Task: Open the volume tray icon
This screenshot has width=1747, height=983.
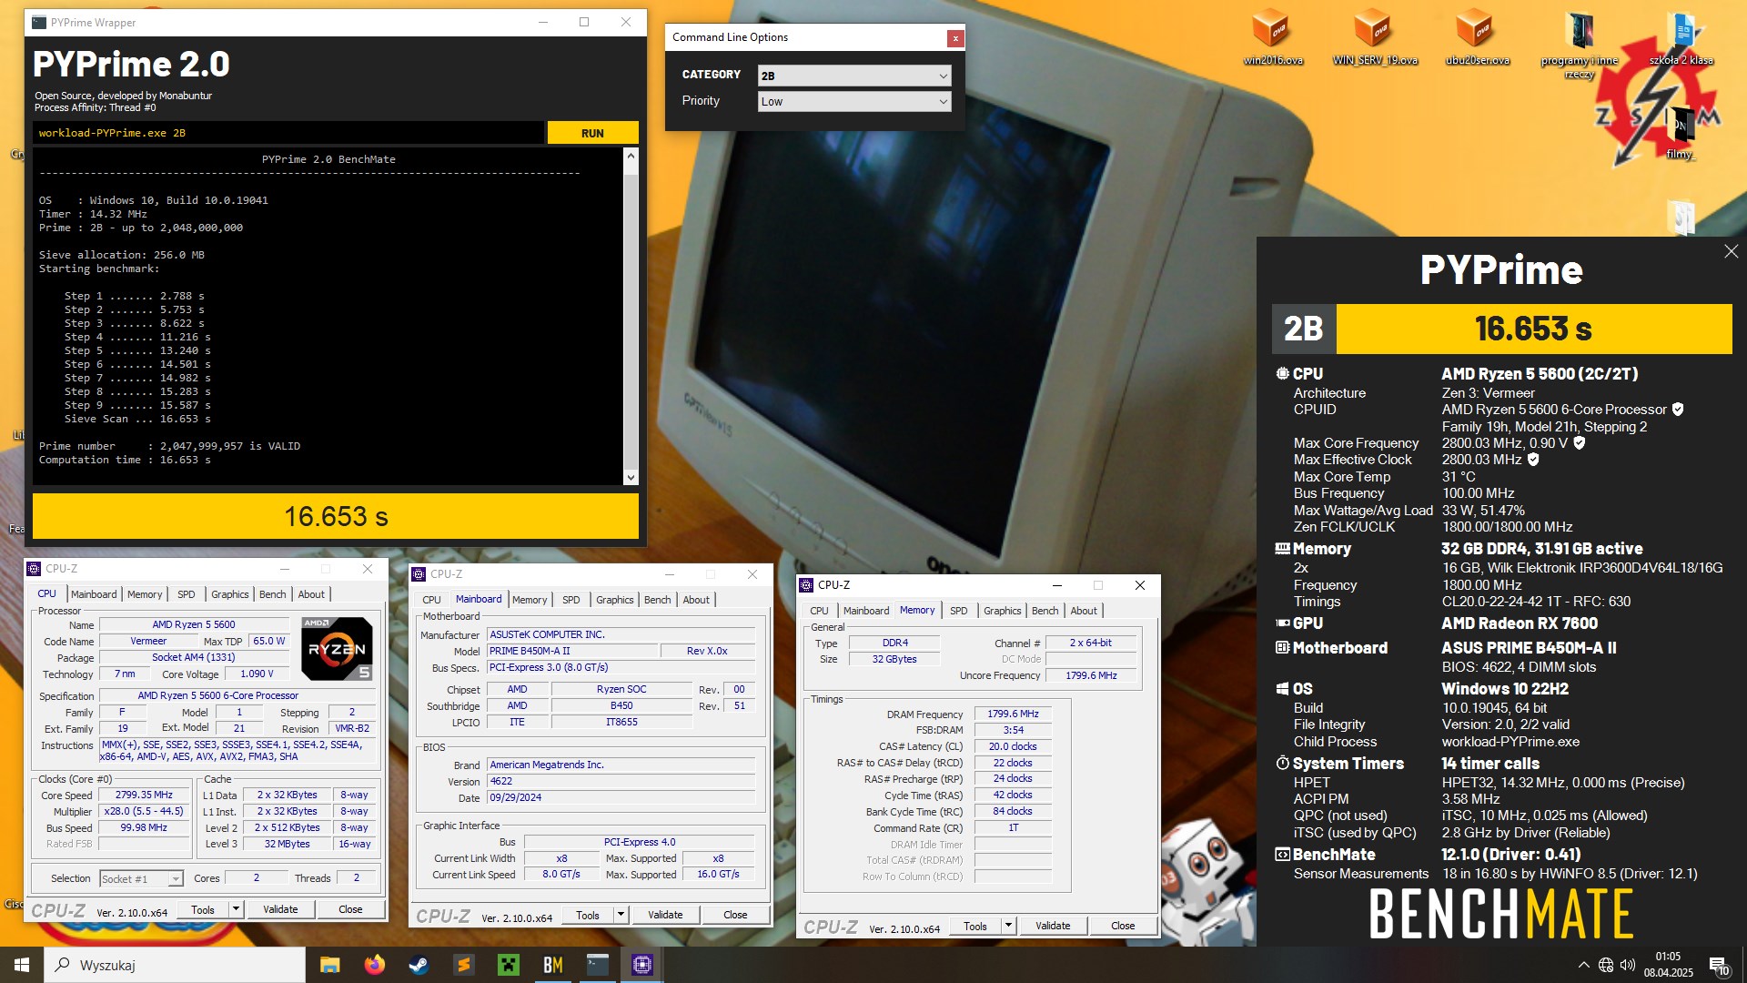Action: [x=1628, y=965]
